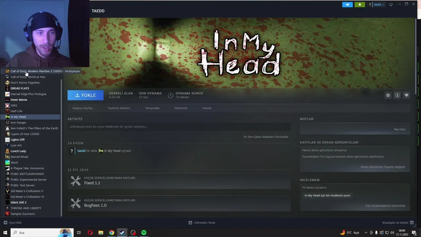Open Tüm İncelemelerimi Görüntüle link

click(x=385, y=206)
